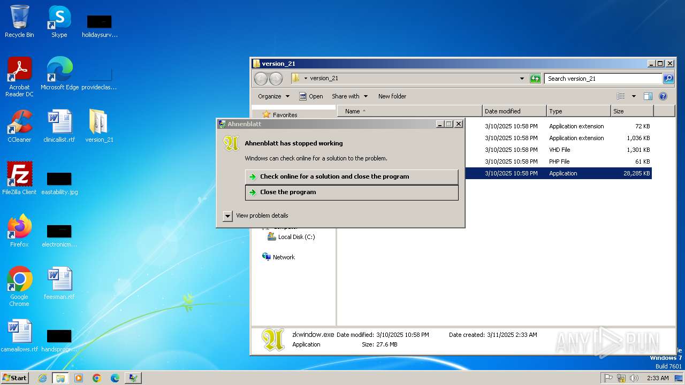
Task: Launch FileZilla Client shortcut
Action: point(19,179)
